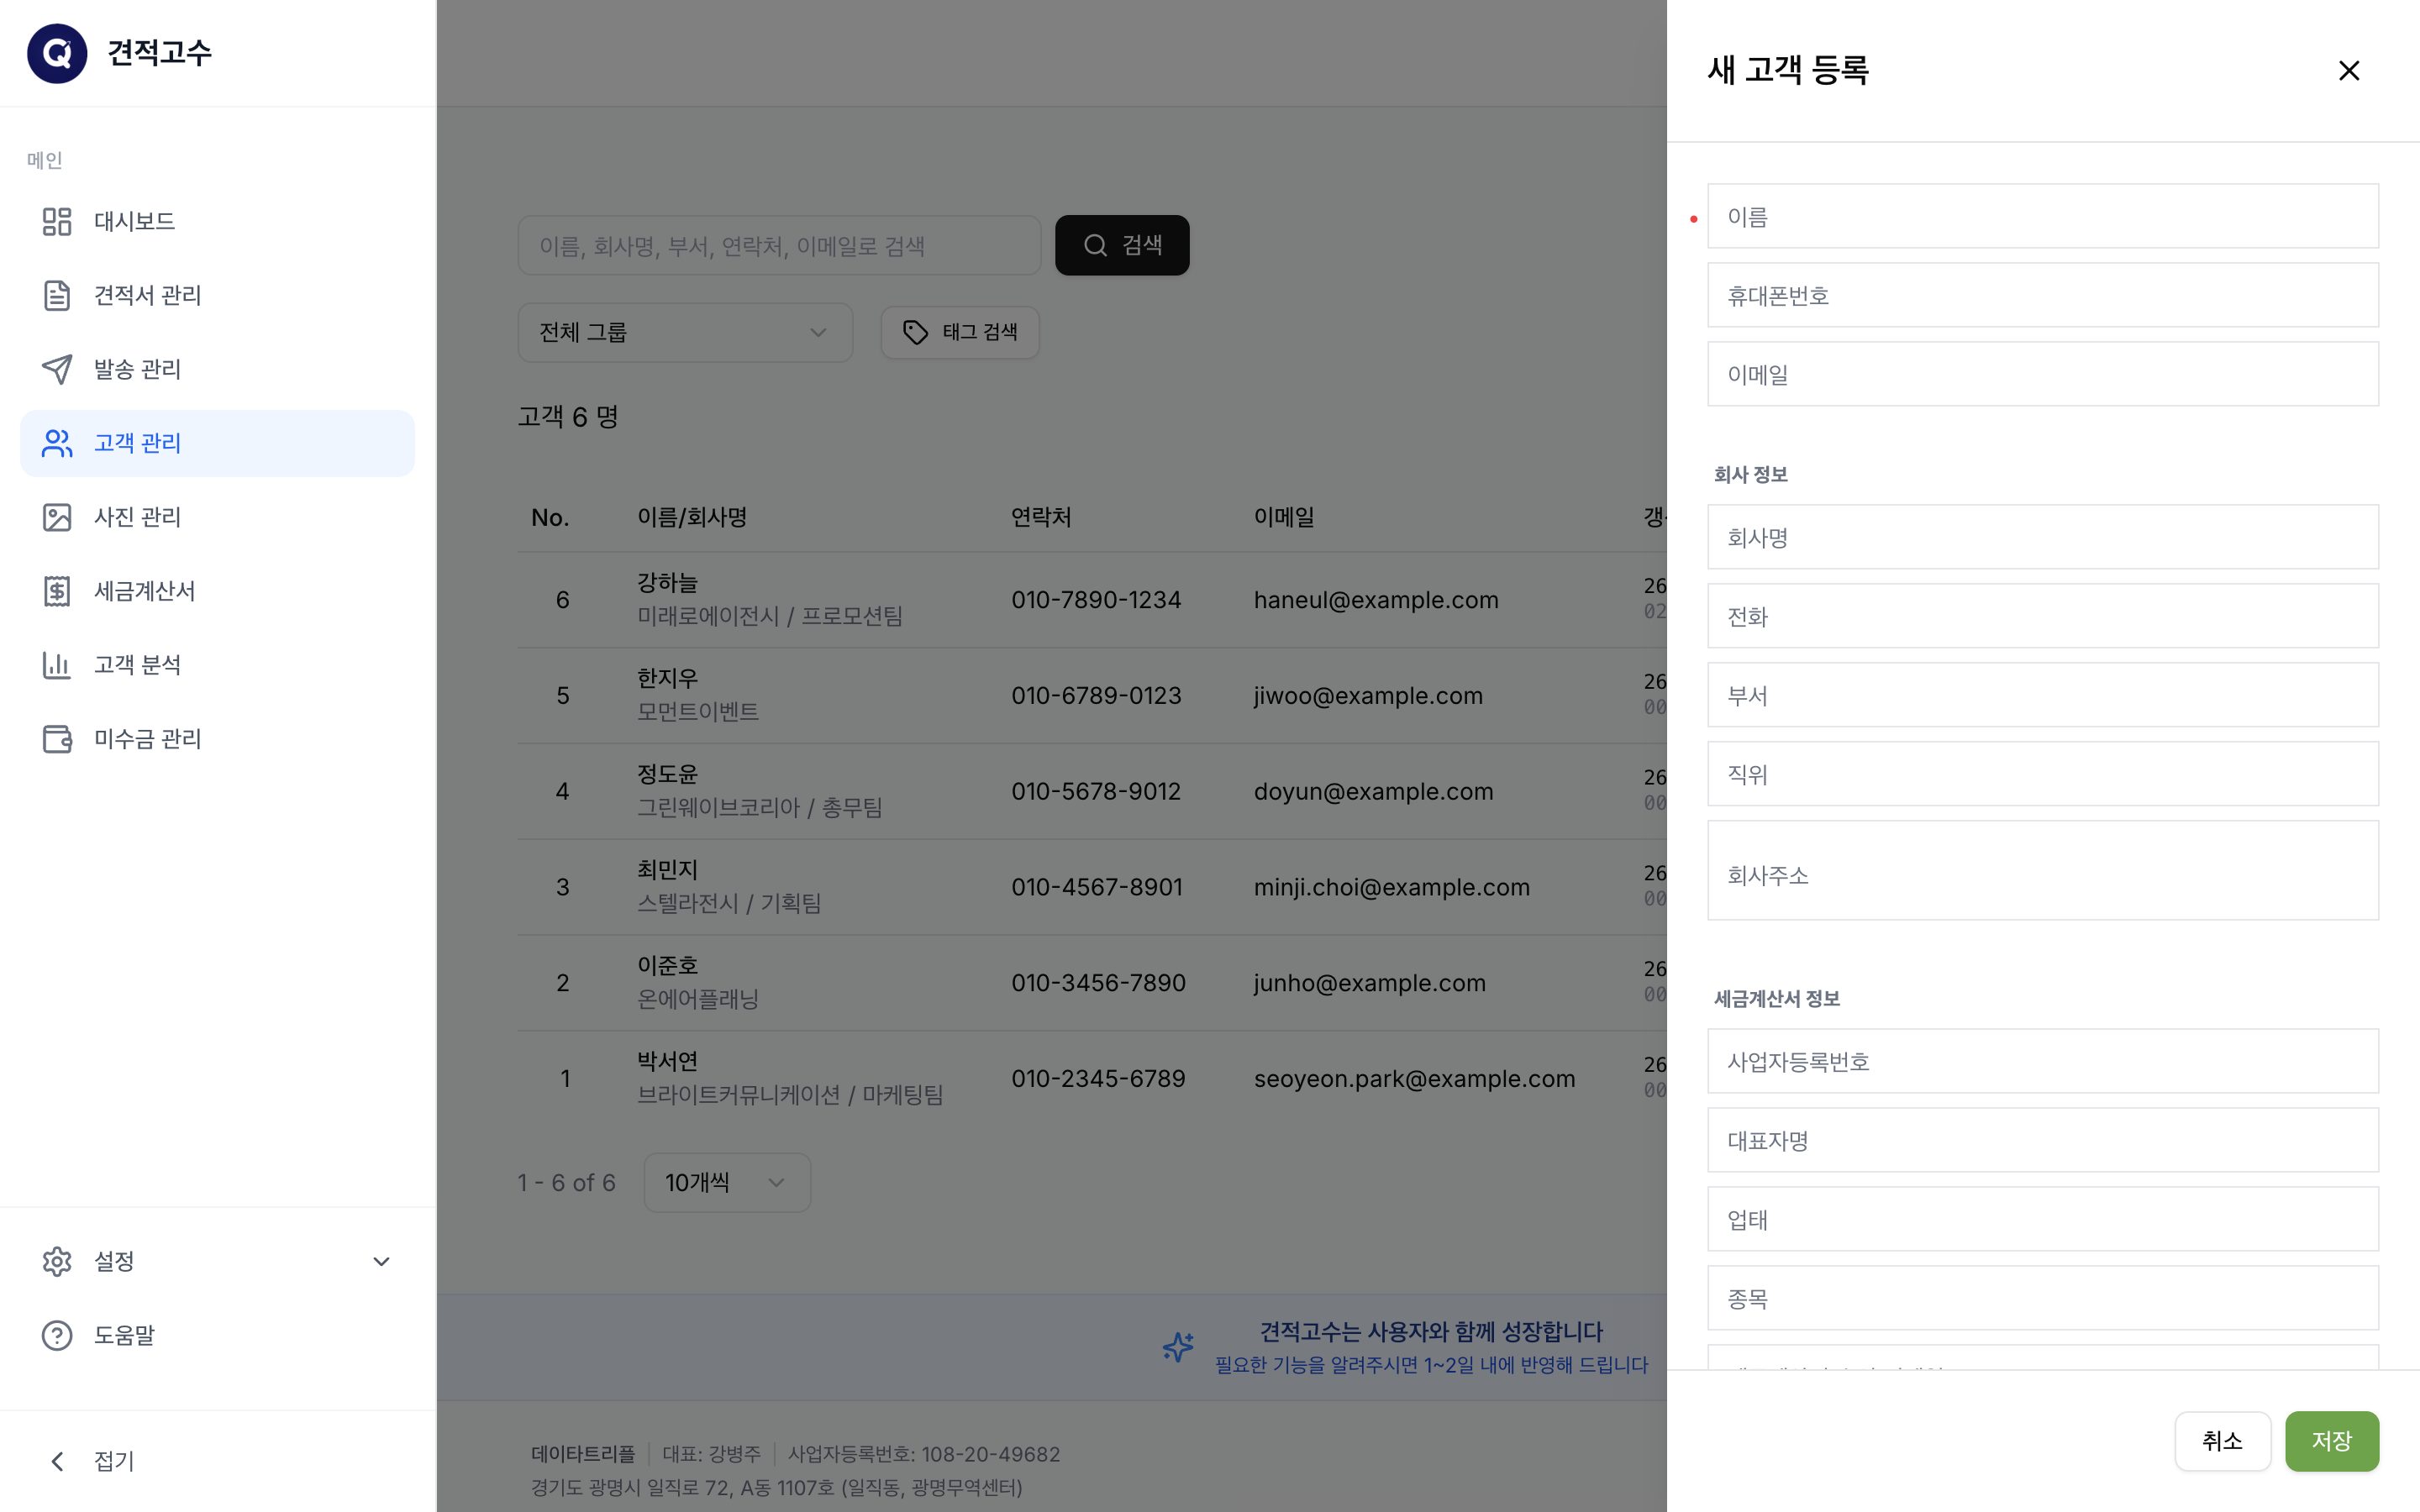The image size is (2420, 1512).
Task: Focus the 부서 input field
Action: point(2043,695)
